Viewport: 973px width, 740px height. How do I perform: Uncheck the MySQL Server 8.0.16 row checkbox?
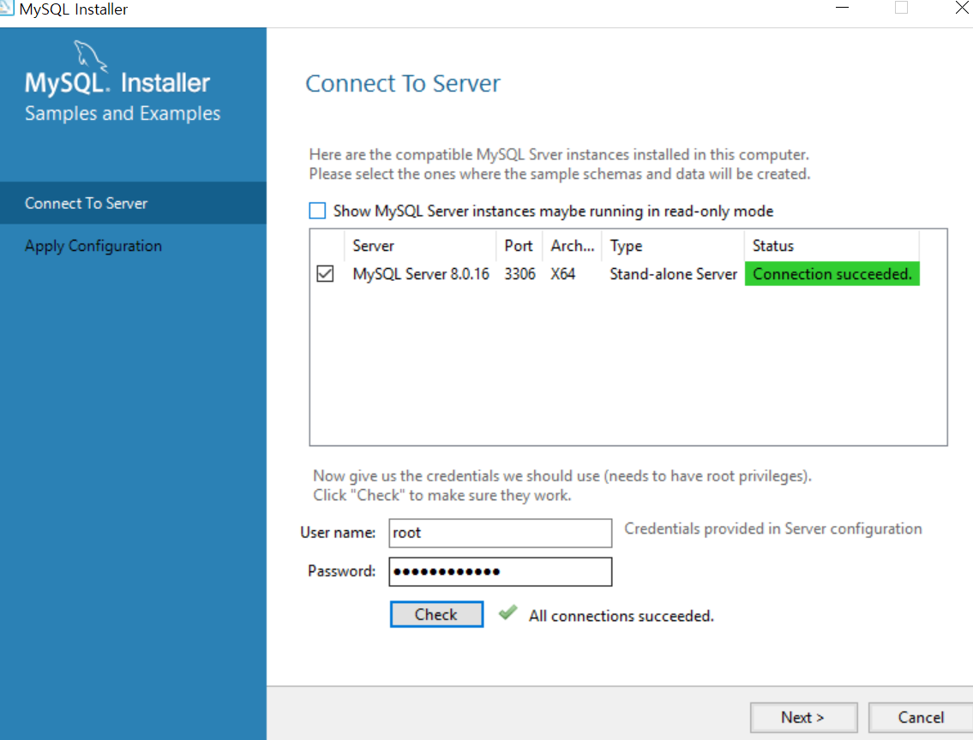325,273
